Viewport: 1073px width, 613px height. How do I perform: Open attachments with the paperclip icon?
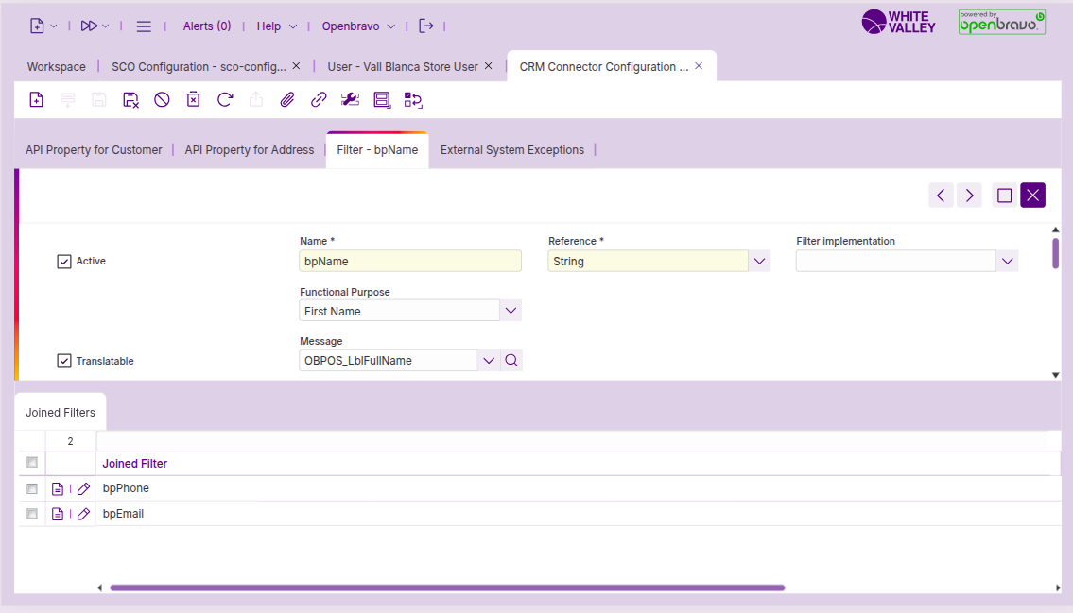click(x=287, y=99)
